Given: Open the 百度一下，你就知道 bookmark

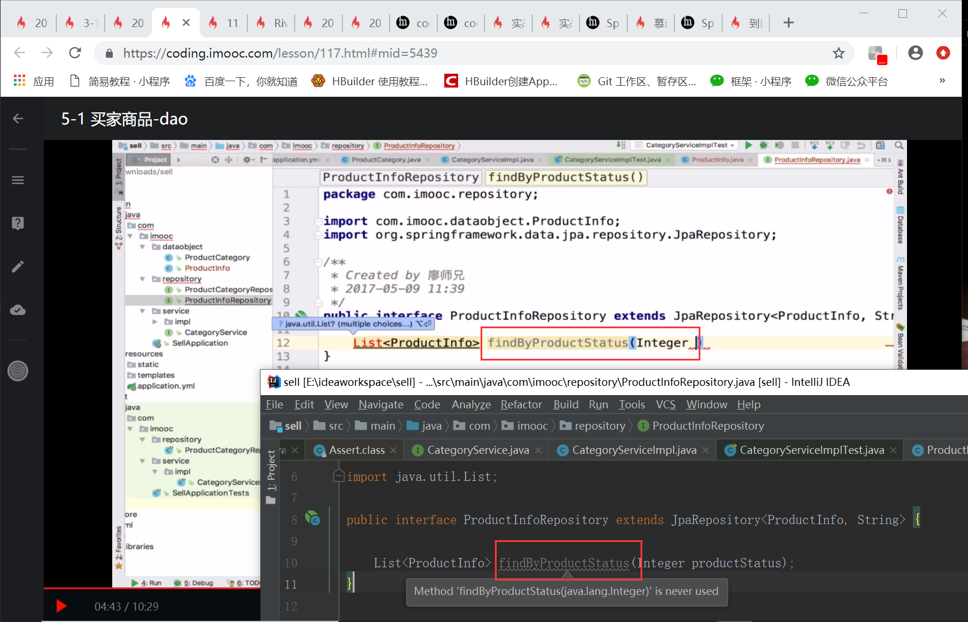Looking at the screenshot, I should click(241, 81).
